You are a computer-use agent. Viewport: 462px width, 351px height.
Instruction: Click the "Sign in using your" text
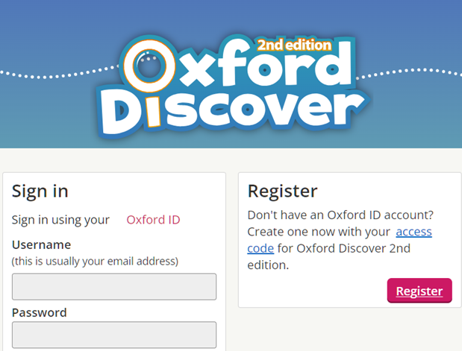[x=60, y=220]
